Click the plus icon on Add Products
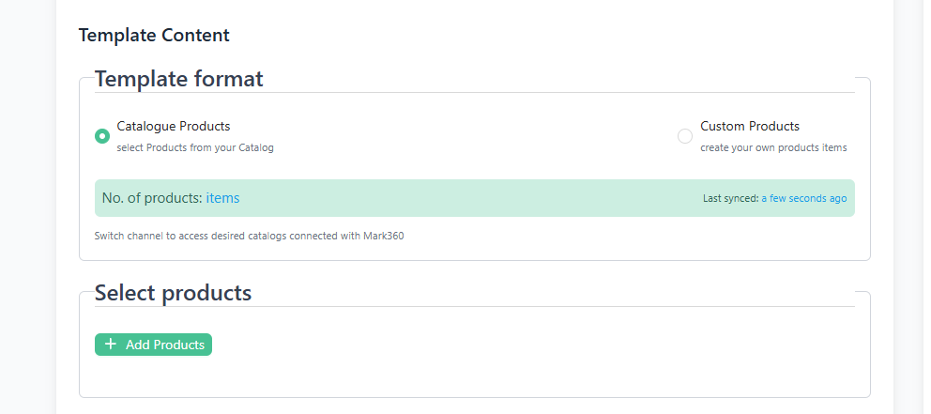Viewport: 931px width, 414px height. 111,345
